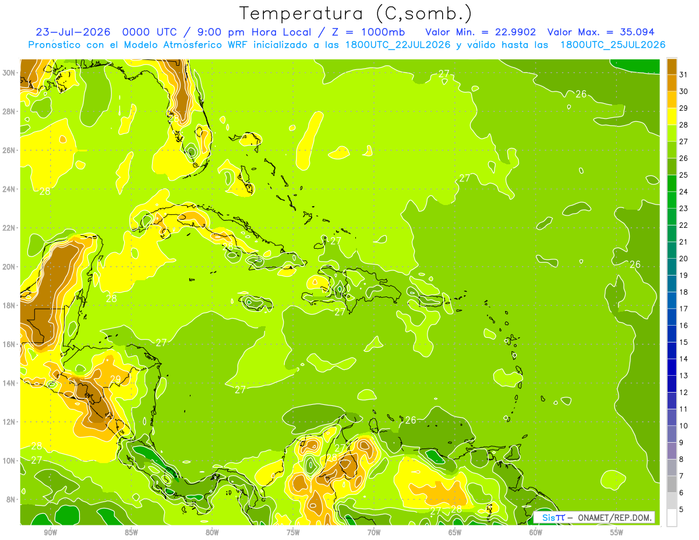Click the '8N' latitude axis label
Screen dimensions: 699x540
[x=12, y=499]
